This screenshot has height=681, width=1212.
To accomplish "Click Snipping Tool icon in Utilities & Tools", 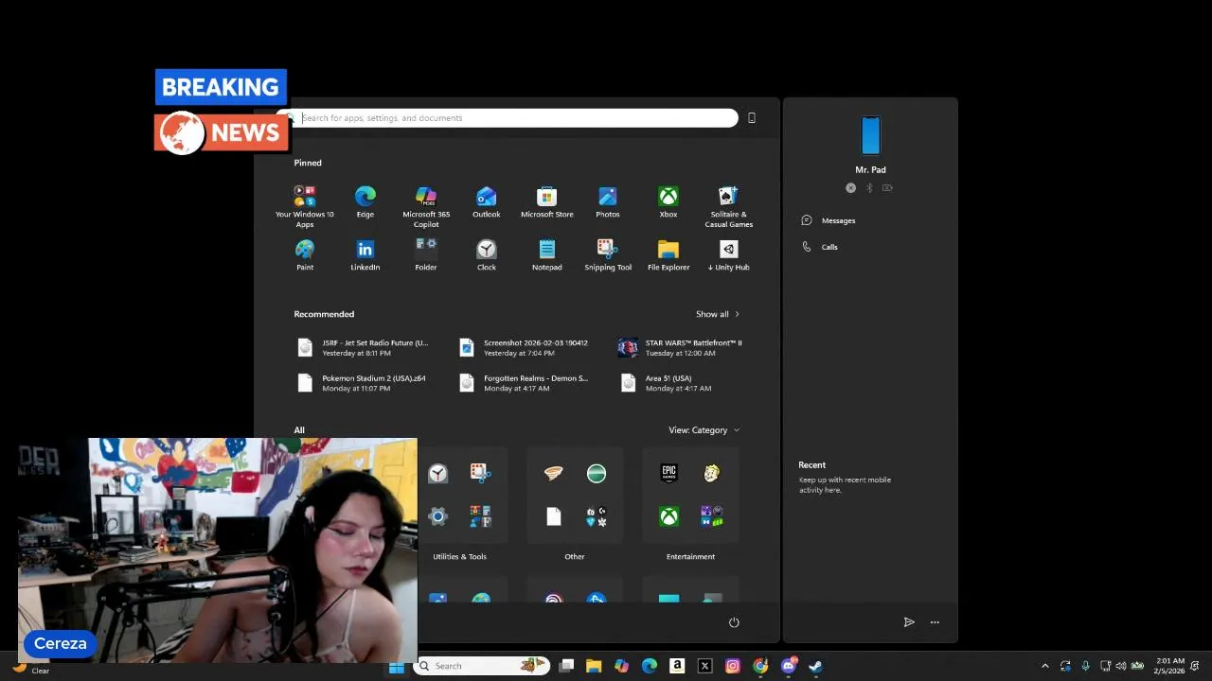I will 480,473.
